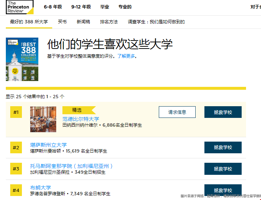
Task: Click text 显示 25 个结果中的 1 - 25 个
Action: click(35, 96)
